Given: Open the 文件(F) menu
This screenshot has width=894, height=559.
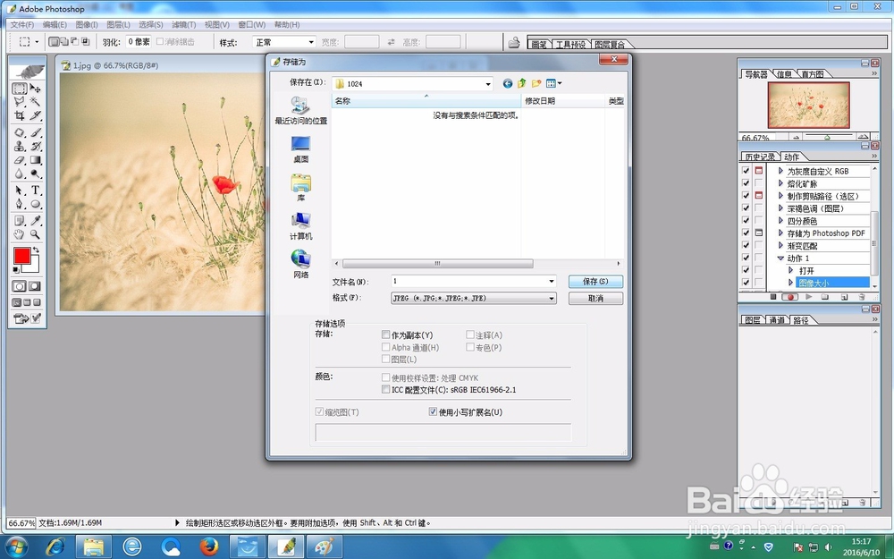Looking at the screenshot, I should 22,24.
